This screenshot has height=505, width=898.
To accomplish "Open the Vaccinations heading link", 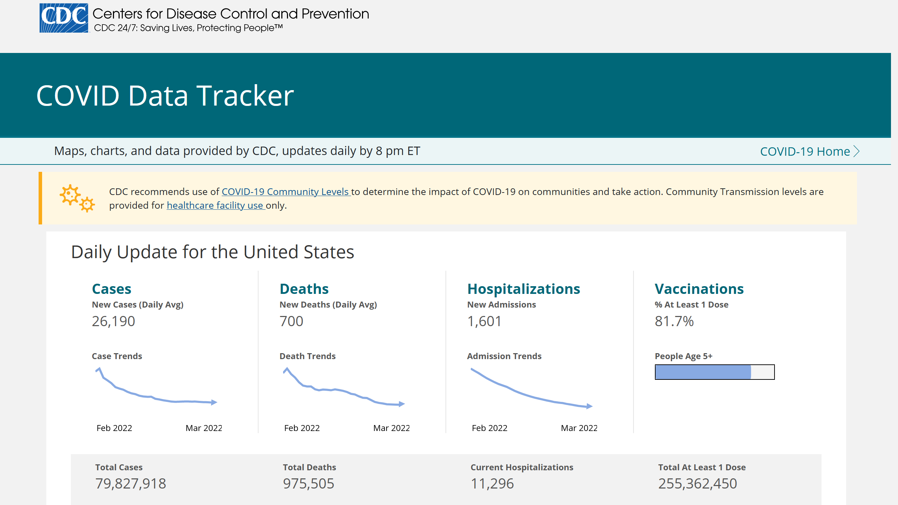I will coord(699,289).
